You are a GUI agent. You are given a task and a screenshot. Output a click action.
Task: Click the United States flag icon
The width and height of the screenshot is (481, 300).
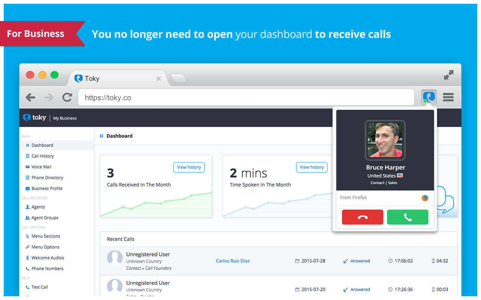(x=400, y=175)
